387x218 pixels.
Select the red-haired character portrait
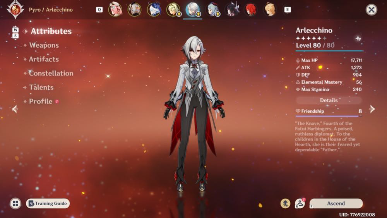click(x=250, y=10)
